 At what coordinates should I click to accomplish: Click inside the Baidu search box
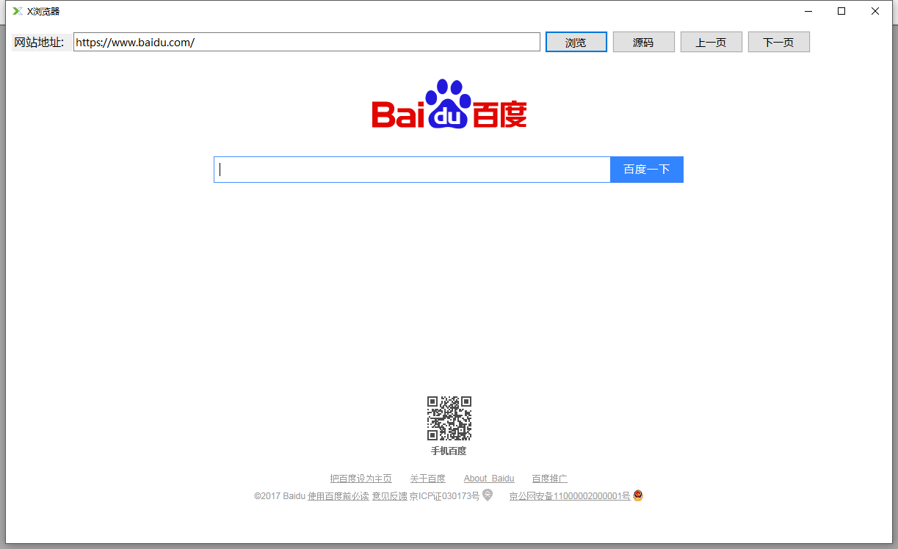tap(411, 170)
